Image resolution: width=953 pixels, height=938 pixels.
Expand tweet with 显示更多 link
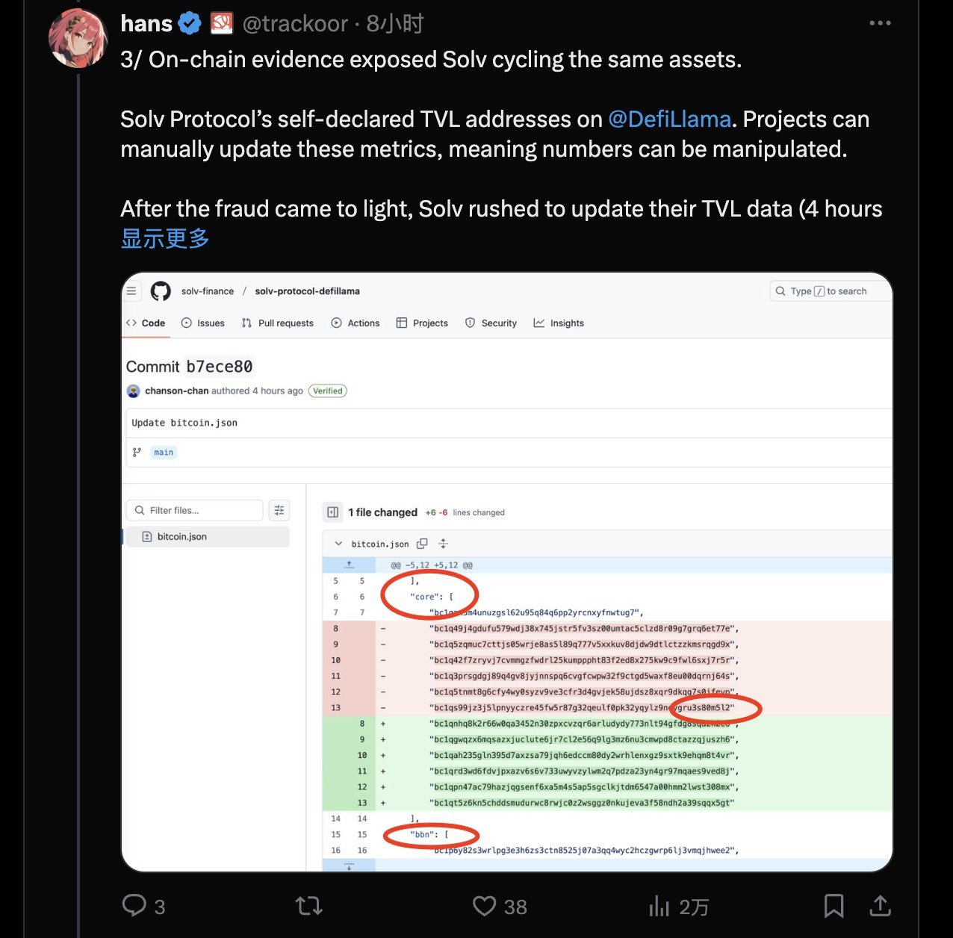165,239
